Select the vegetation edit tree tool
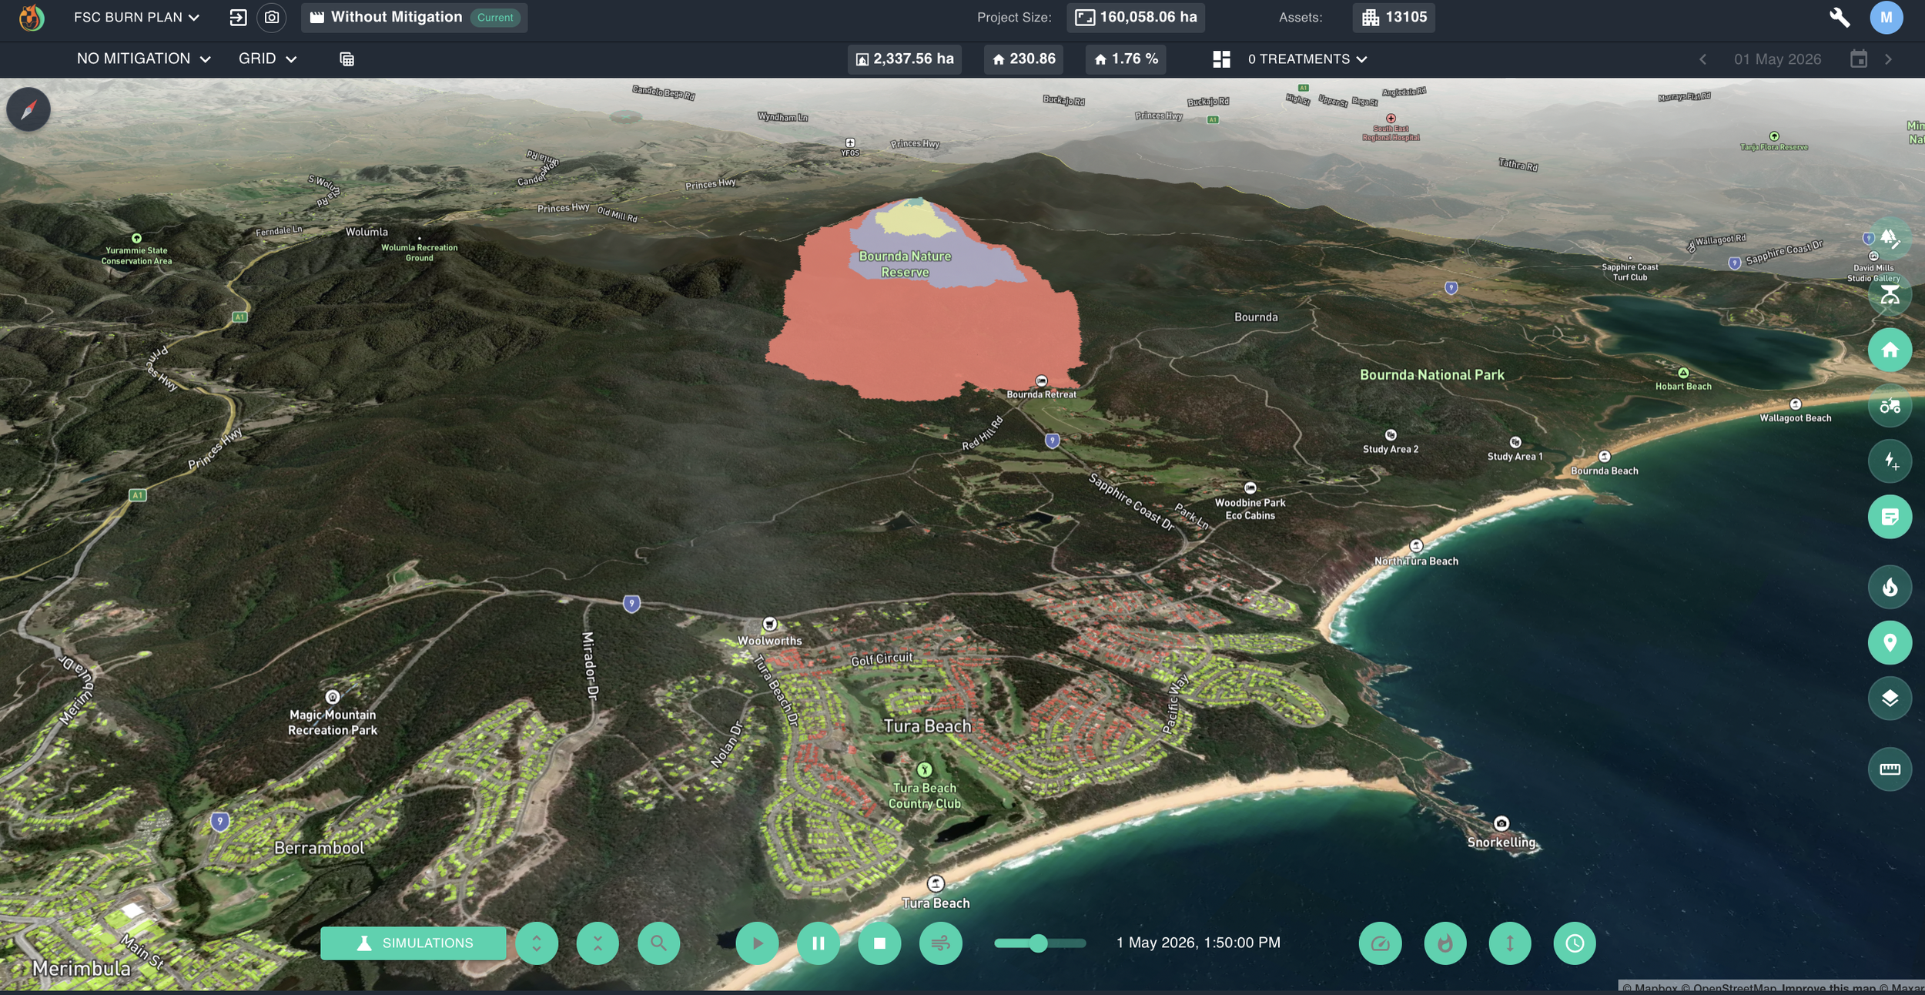 coord(1890,239)
